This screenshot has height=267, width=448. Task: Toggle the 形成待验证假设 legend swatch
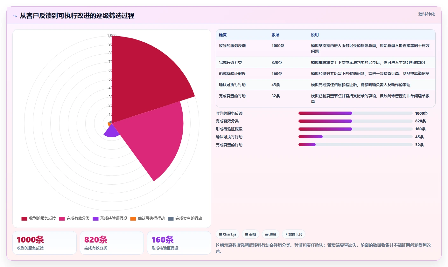(95, 219)
